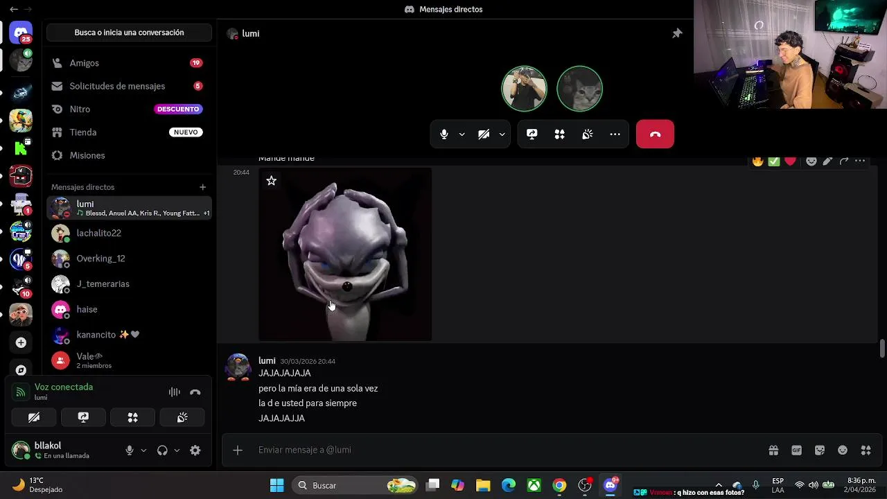Send a gift with gift icon
This screenshot has height=499, width=887.
click(773, 450)
